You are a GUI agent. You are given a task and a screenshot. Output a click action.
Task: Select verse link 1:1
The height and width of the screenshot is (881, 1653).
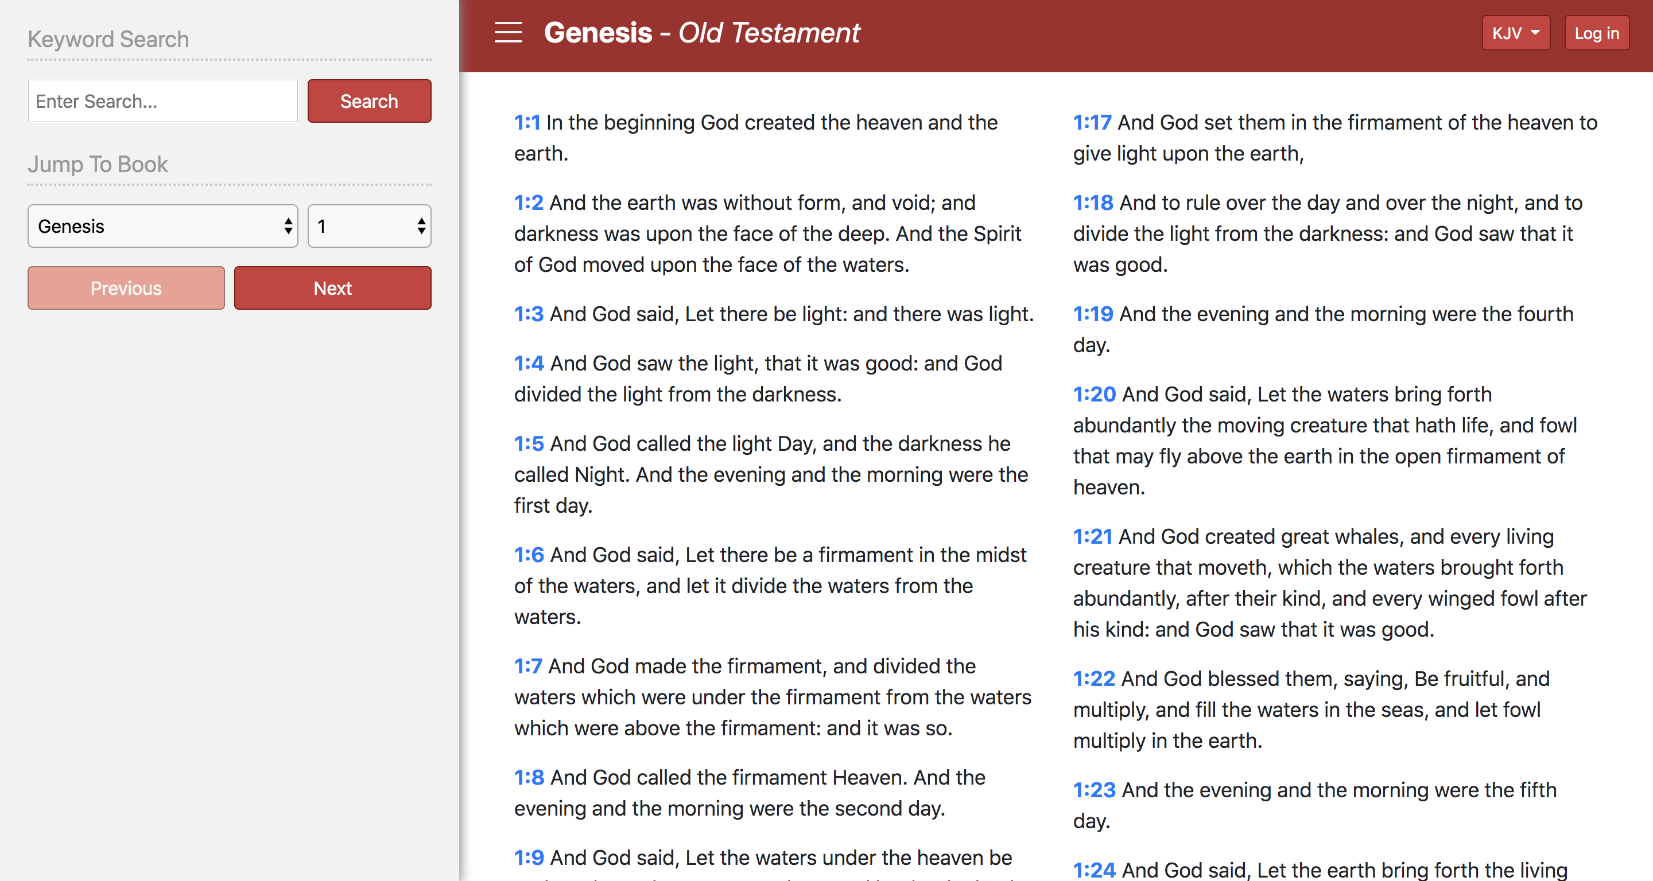(527, 123)
